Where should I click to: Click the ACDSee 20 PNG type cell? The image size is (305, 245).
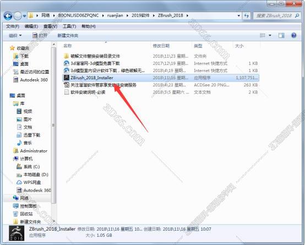click(x=211, y=85)
